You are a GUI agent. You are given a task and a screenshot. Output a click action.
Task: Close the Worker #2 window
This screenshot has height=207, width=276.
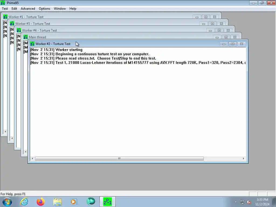pyautogui.click(x=242, y=44)
